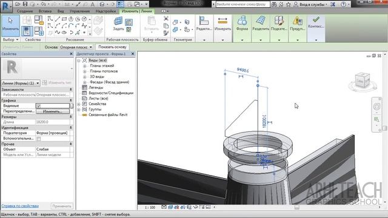Open the Справка по свойствам link
The width and height of the screenshot is (388, 218).
20,206
